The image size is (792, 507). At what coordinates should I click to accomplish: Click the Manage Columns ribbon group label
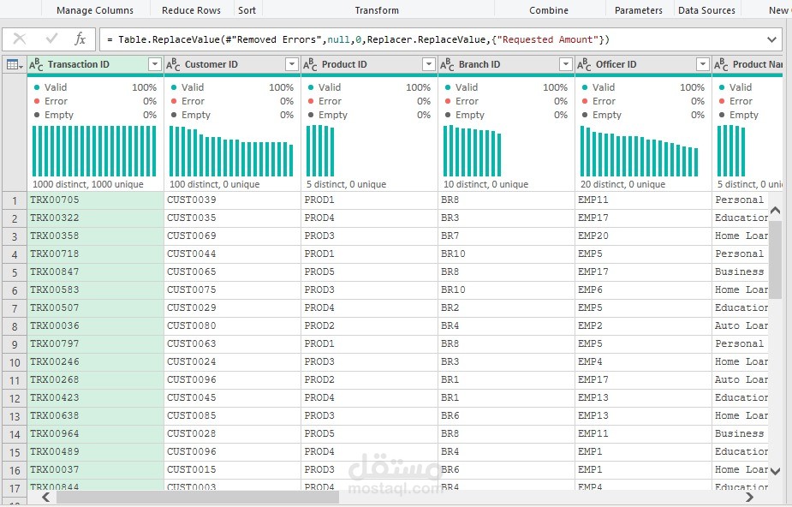coord(95,10)
